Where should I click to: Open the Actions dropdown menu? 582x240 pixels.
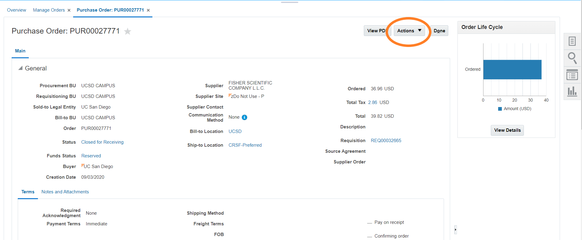click(x=409, y=31)
